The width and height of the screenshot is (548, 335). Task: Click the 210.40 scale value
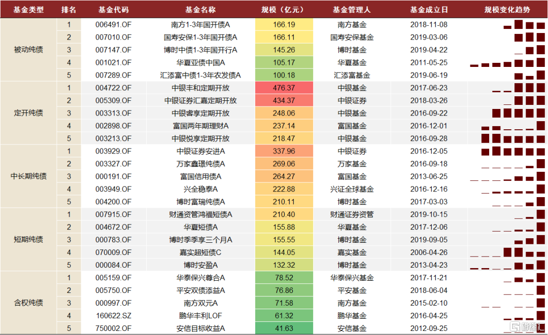tap(284, 214)
